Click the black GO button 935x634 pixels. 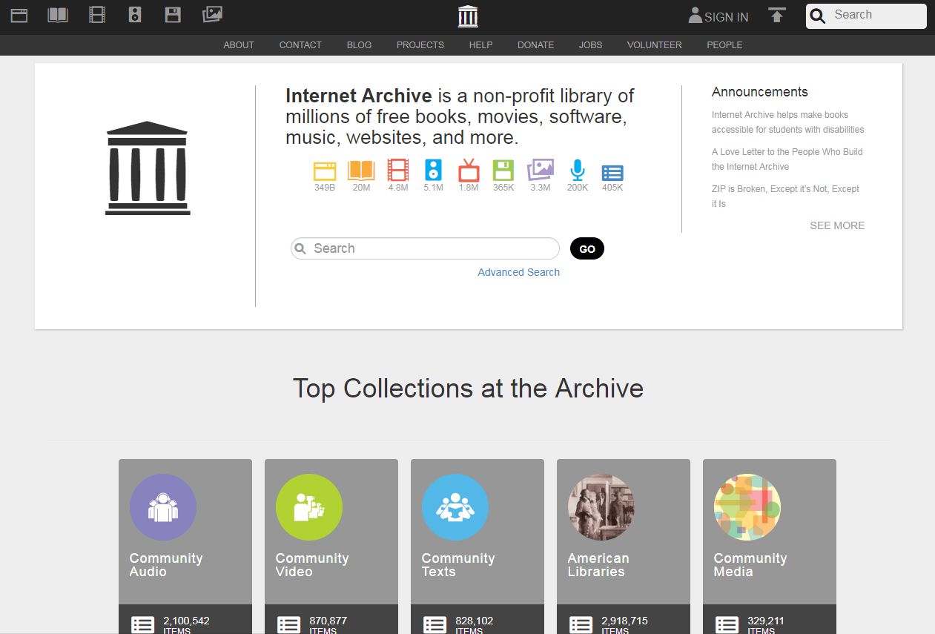pos(587,249)
